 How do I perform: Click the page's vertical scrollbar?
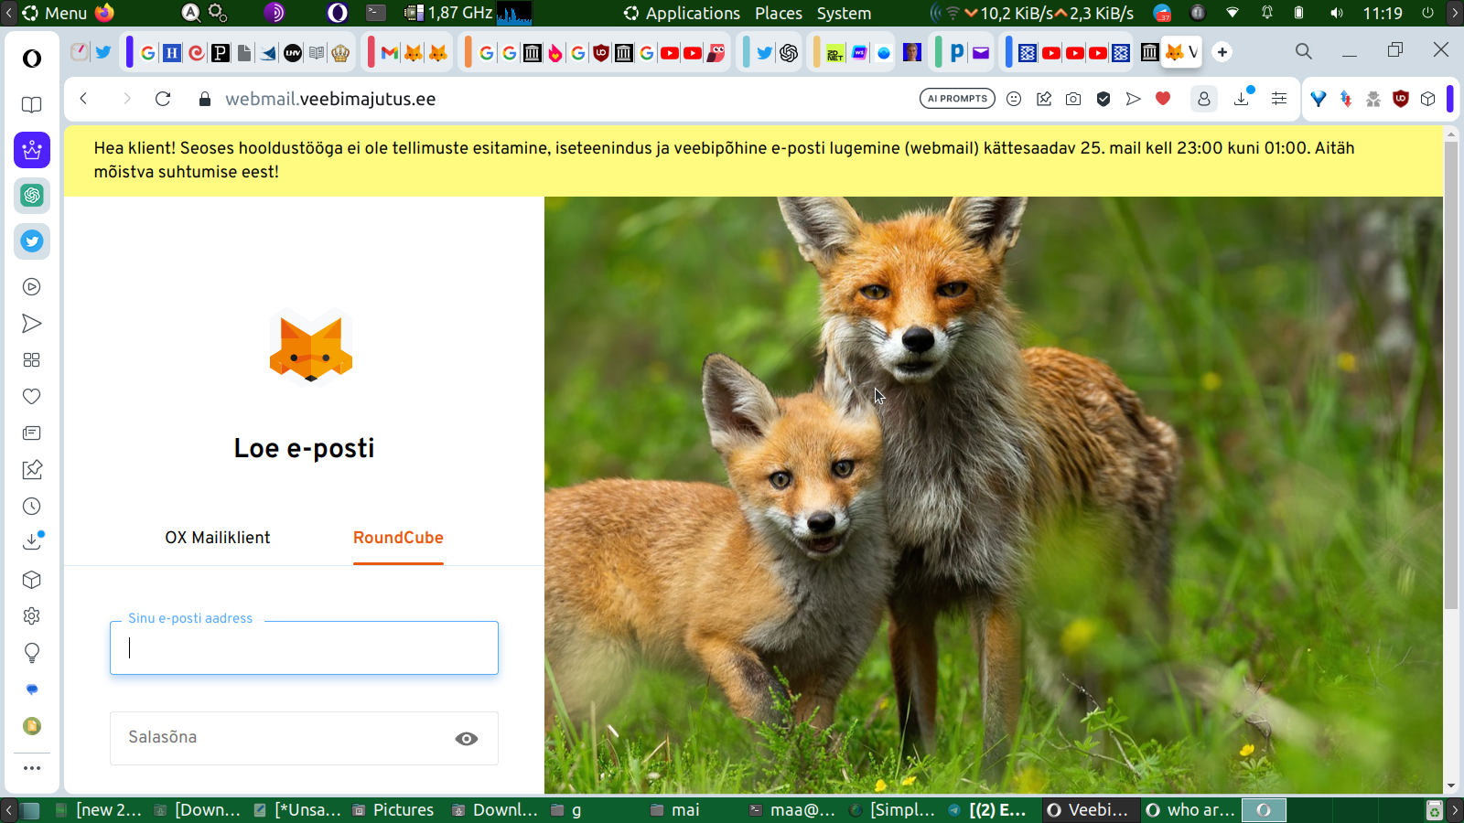[x=1451, y=375]
